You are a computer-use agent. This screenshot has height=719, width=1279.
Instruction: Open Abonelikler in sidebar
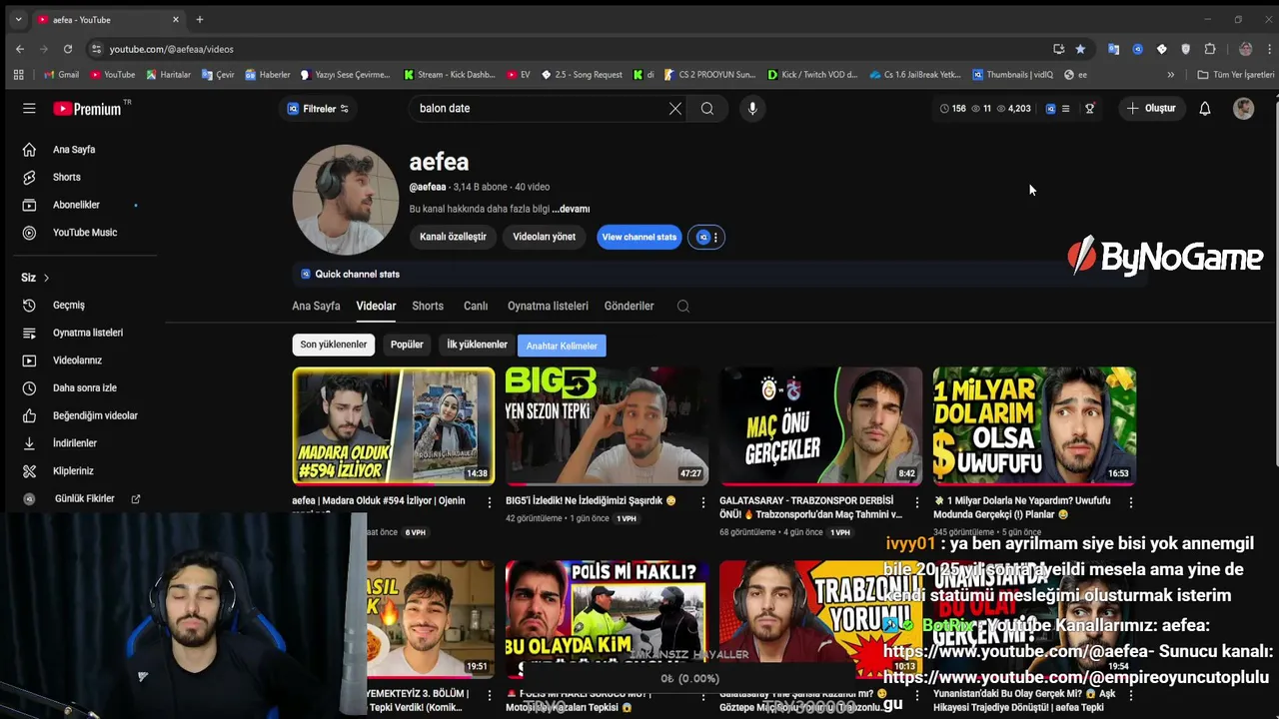[76, 205]
